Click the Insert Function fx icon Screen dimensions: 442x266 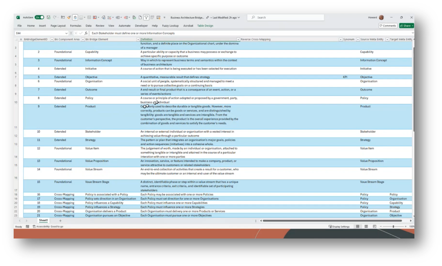(x=86, y=33)
